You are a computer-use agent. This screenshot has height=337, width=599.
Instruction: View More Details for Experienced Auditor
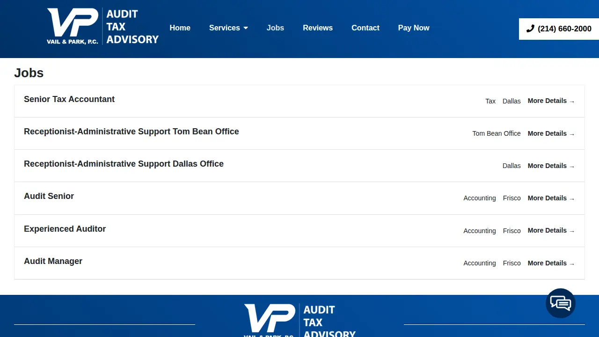click(x=551, y=230)
